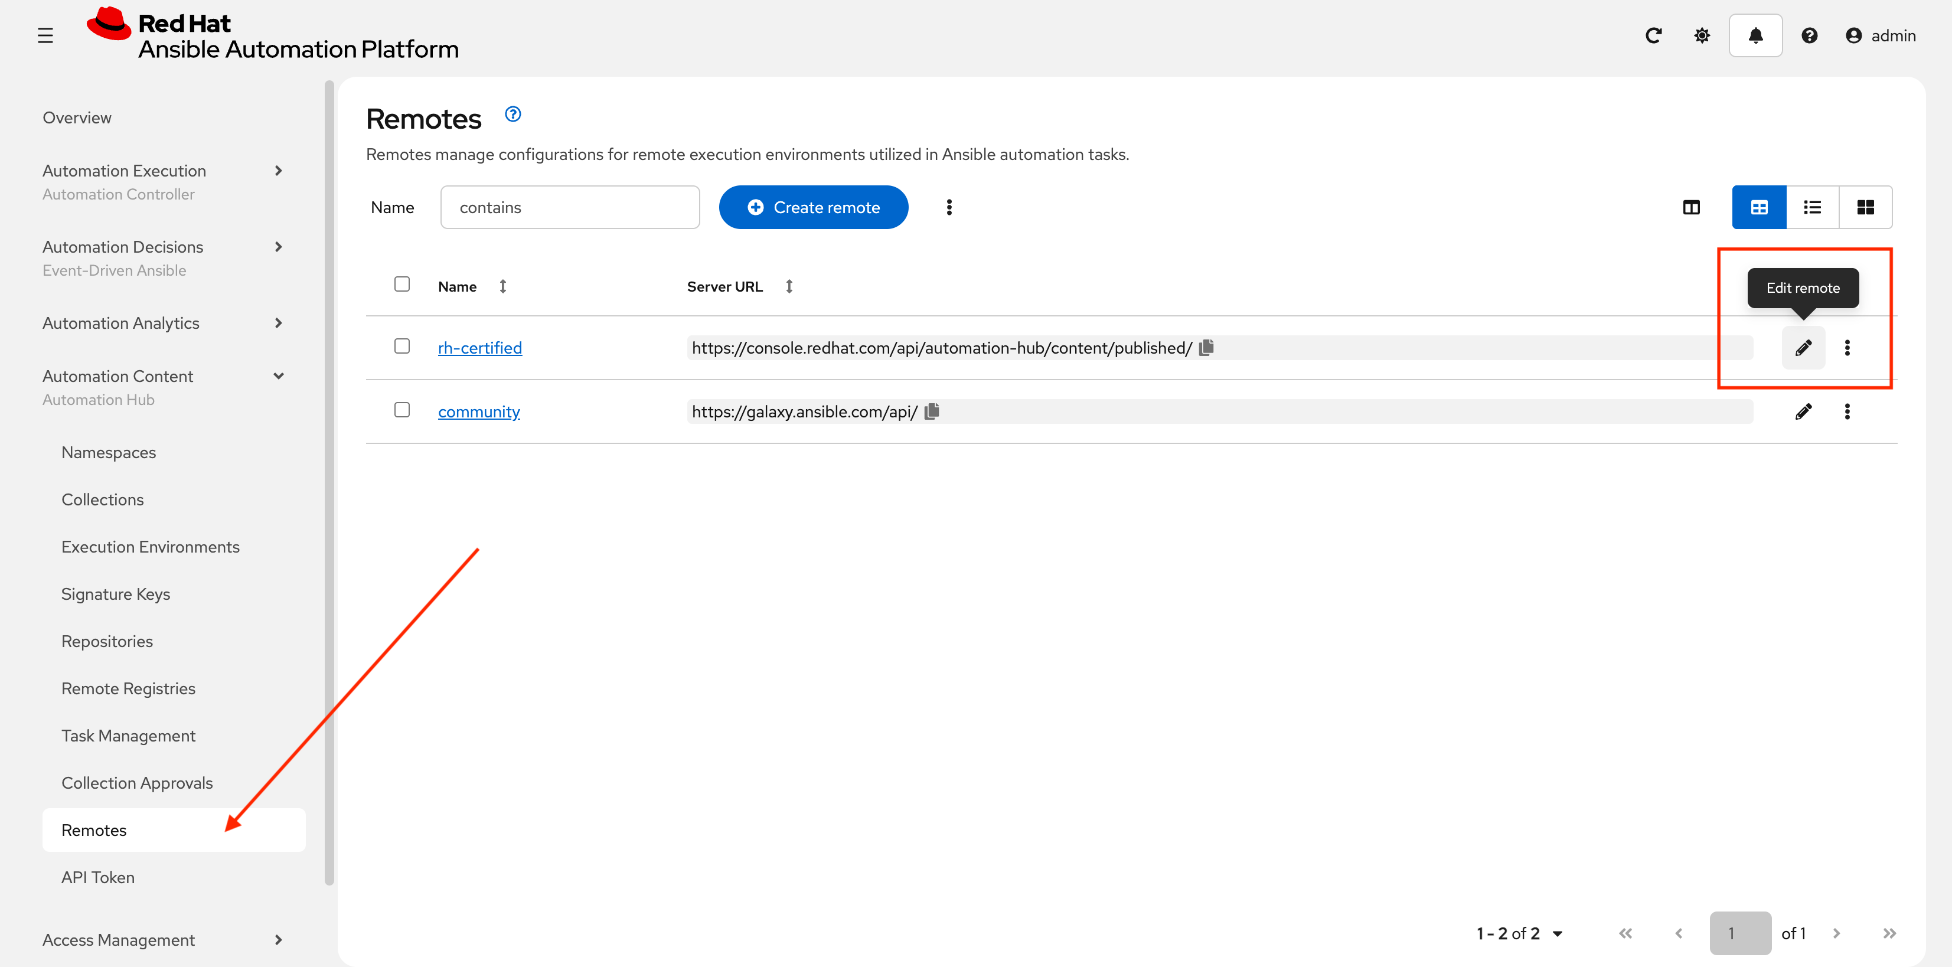Edit the community remote with pencil icon
Image resolution: width=1952 pixels, height=967 pixels.
click(x=1804, y=411)
